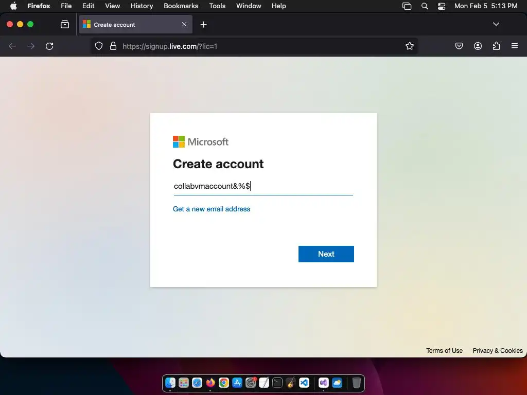Open System Settings from the Dock
Image resolution: width=527 pixels, height=395 pixels.
(x=251, y=383)
